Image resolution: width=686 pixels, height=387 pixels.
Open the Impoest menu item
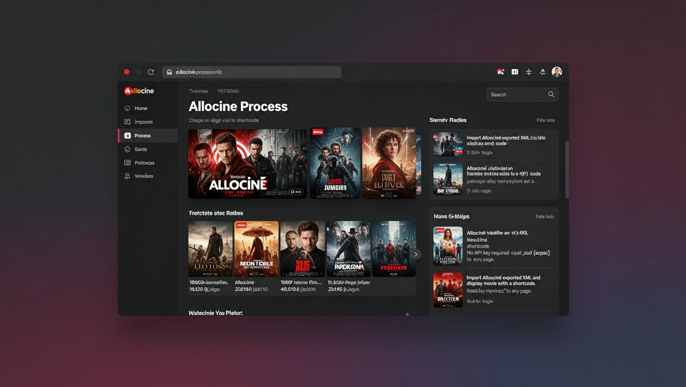tap(148, 122)
